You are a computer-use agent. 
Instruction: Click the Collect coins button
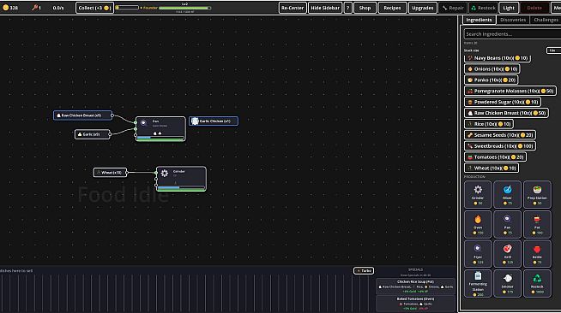point(95,8)
